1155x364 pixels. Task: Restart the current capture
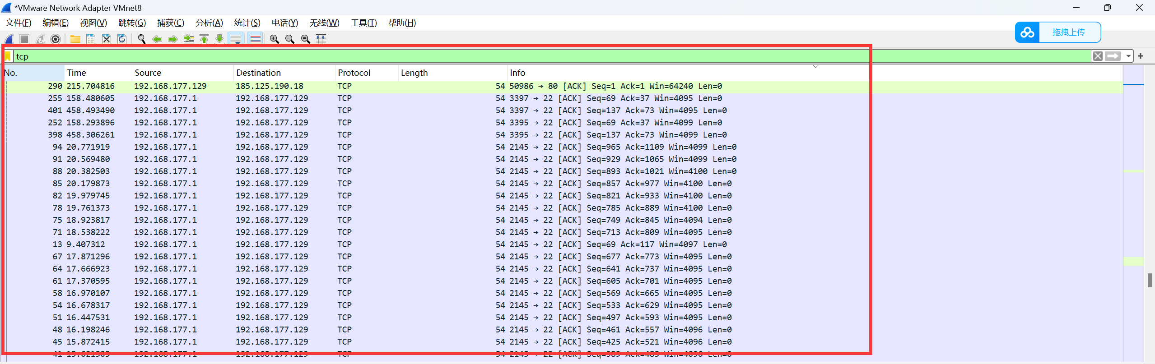pyautogui.click(x=40, y=39)
